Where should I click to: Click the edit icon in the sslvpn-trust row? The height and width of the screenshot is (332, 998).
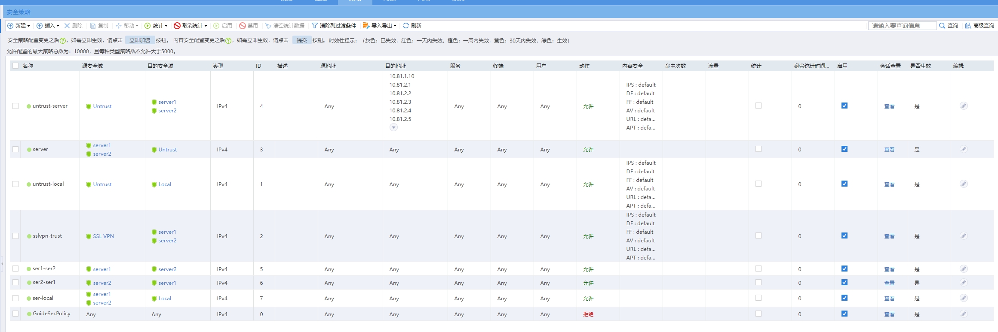[964, 236]
